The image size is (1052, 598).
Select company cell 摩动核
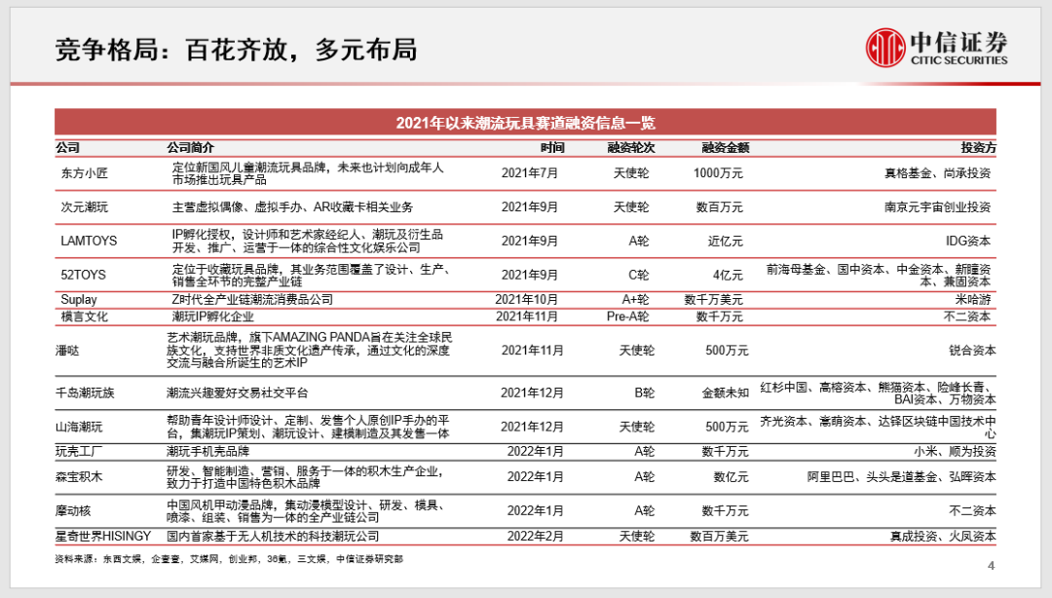click(x=72, y=511)
